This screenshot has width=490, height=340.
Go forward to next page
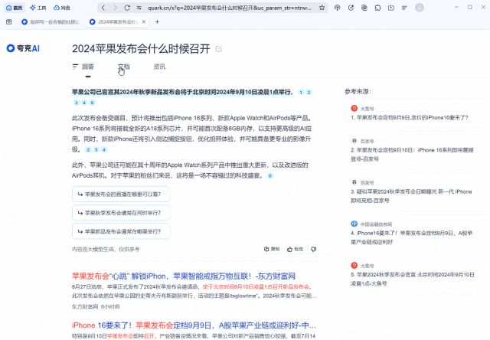click(115, 8)
